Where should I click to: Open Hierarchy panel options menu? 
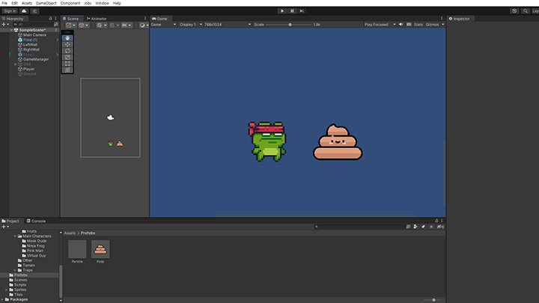55,19
